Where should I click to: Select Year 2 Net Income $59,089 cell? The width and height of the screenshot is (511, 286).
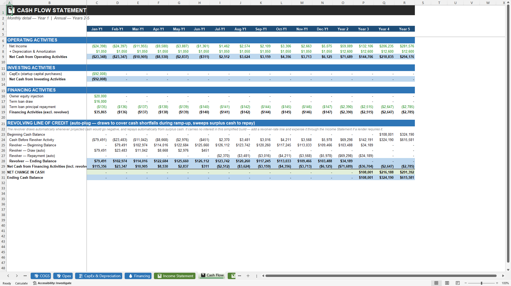tap(343, 46)
